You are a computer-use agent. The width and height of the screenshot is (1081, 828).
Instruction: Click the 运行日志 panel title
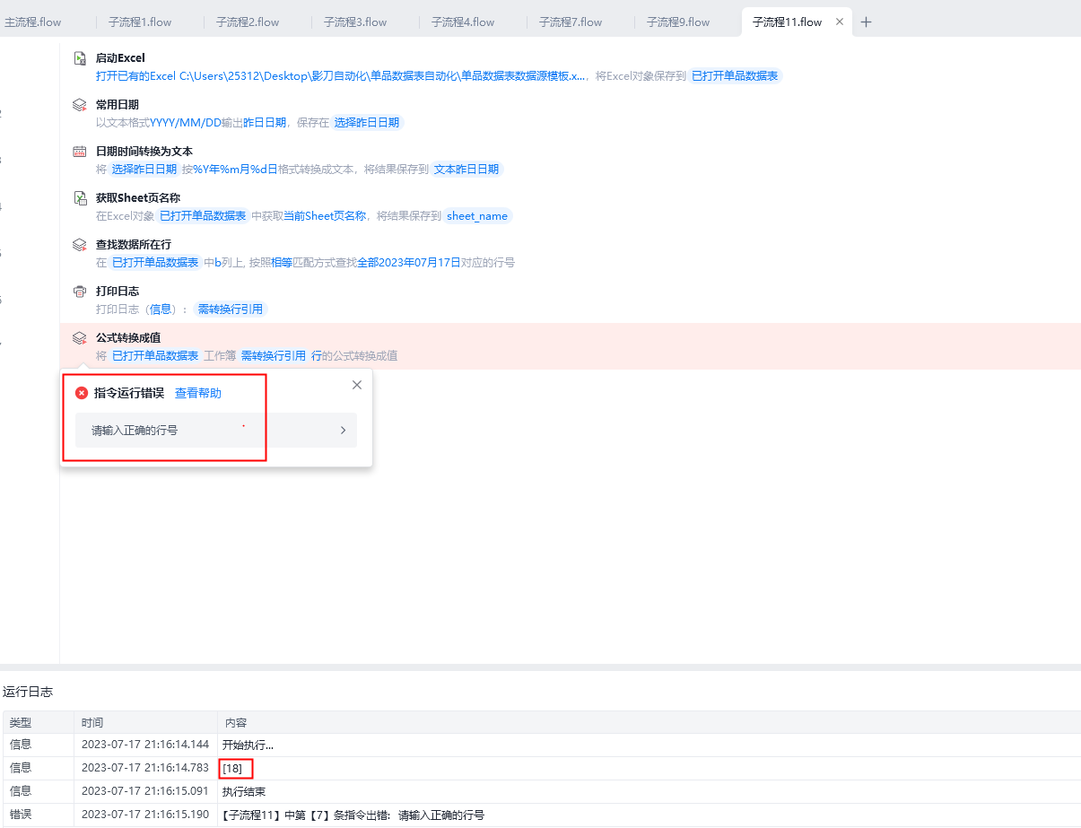click(28, 693)
